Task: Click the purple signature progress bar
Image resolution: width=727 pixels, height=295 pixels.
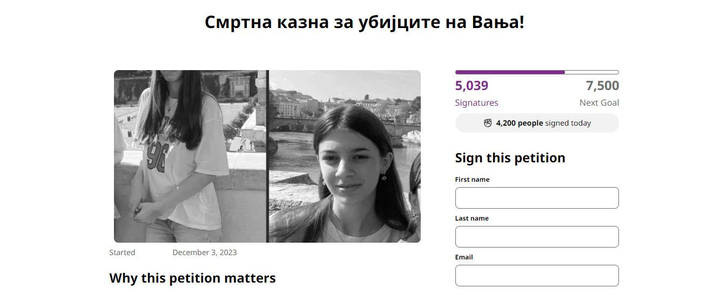Action: pos(537,72)
